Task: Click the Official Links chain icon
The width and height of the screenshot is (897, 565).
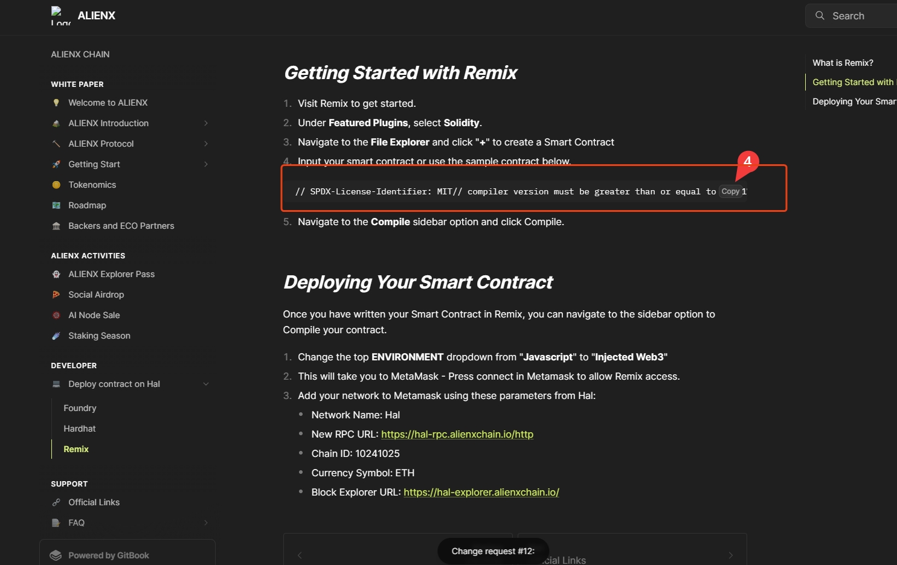Action: (56, 502)
